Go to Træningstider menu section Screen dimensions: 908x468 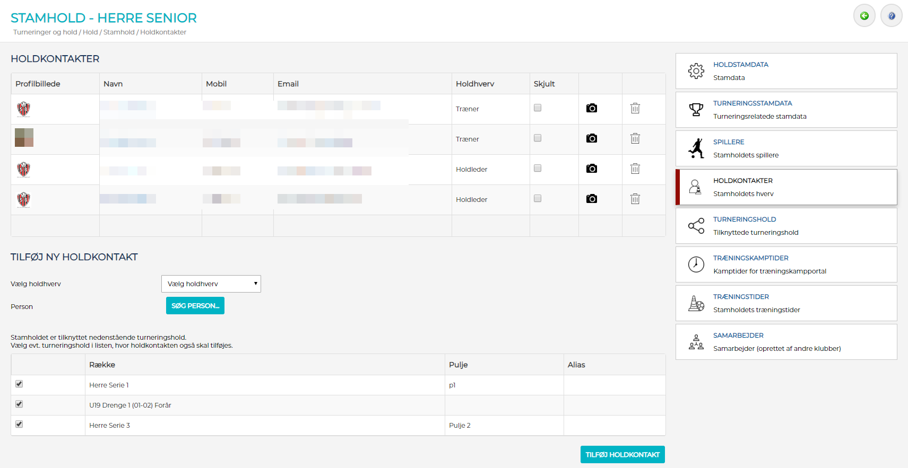point(740,297)
